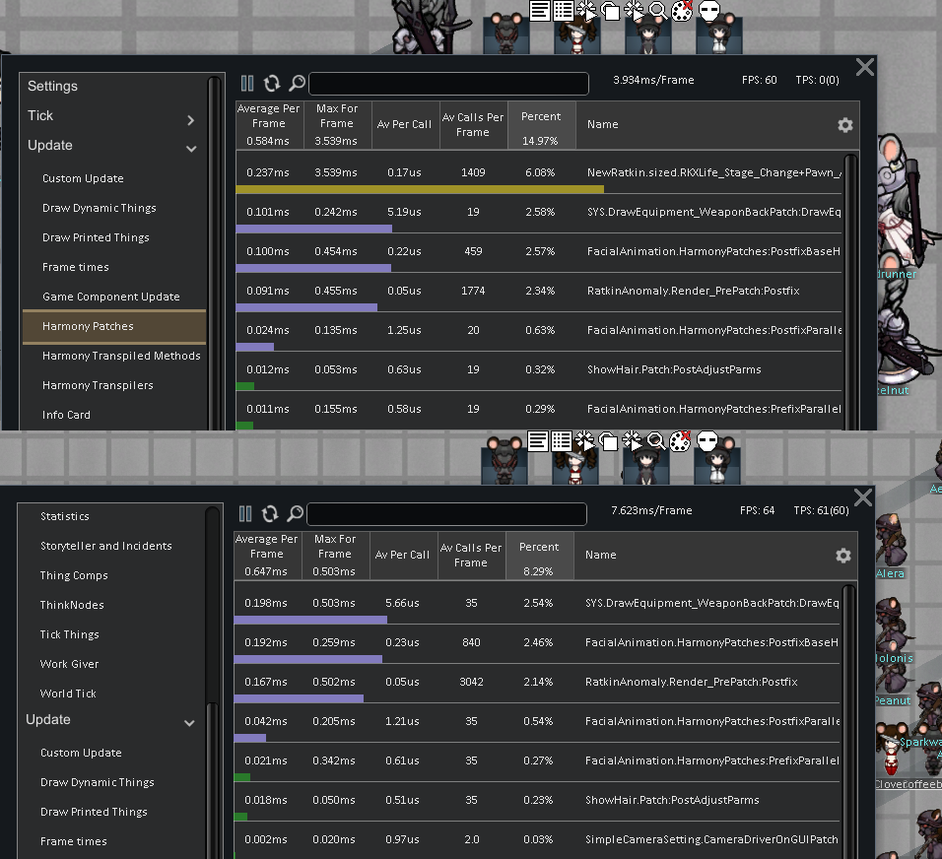Refresh the upper analyzer window's entries
The height and width of the screenshot is (859, 942).
tap(272, 84)
